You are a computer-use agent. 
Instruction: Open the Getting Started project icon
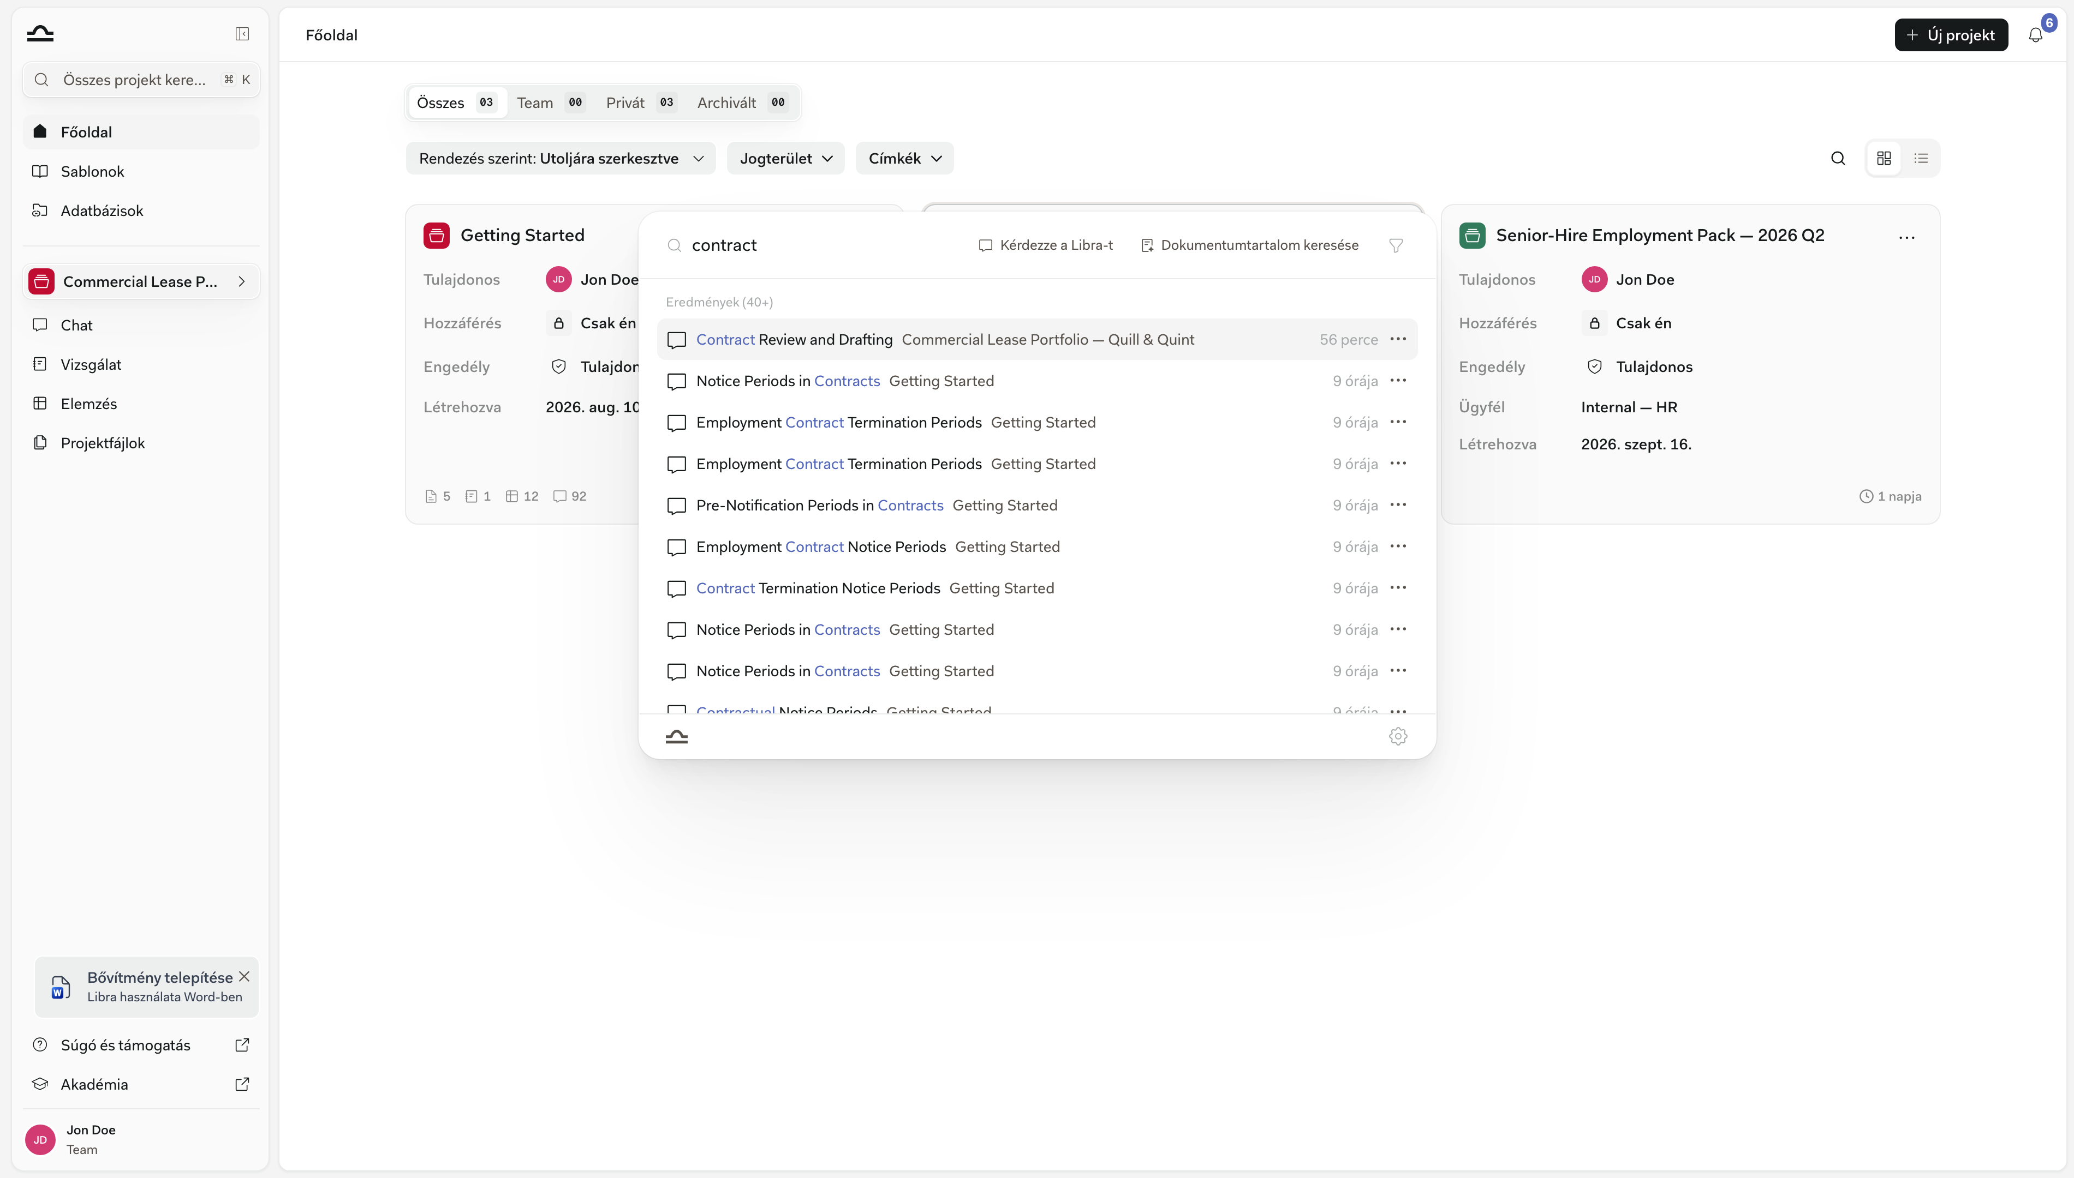436,236
